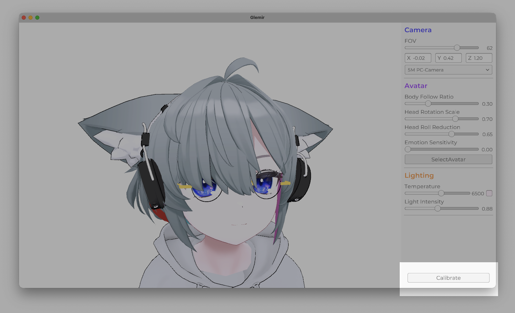Click the value "0.88"
515x313 pixels.
[x=487, y=209]
